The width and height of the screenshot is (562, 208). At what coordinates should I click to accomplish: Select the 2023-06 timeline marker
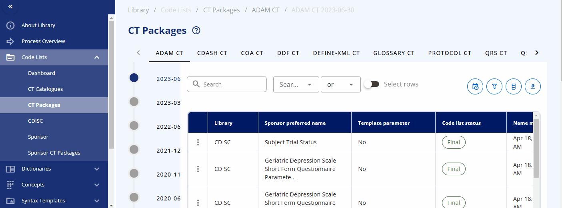(x=134, y=78)
